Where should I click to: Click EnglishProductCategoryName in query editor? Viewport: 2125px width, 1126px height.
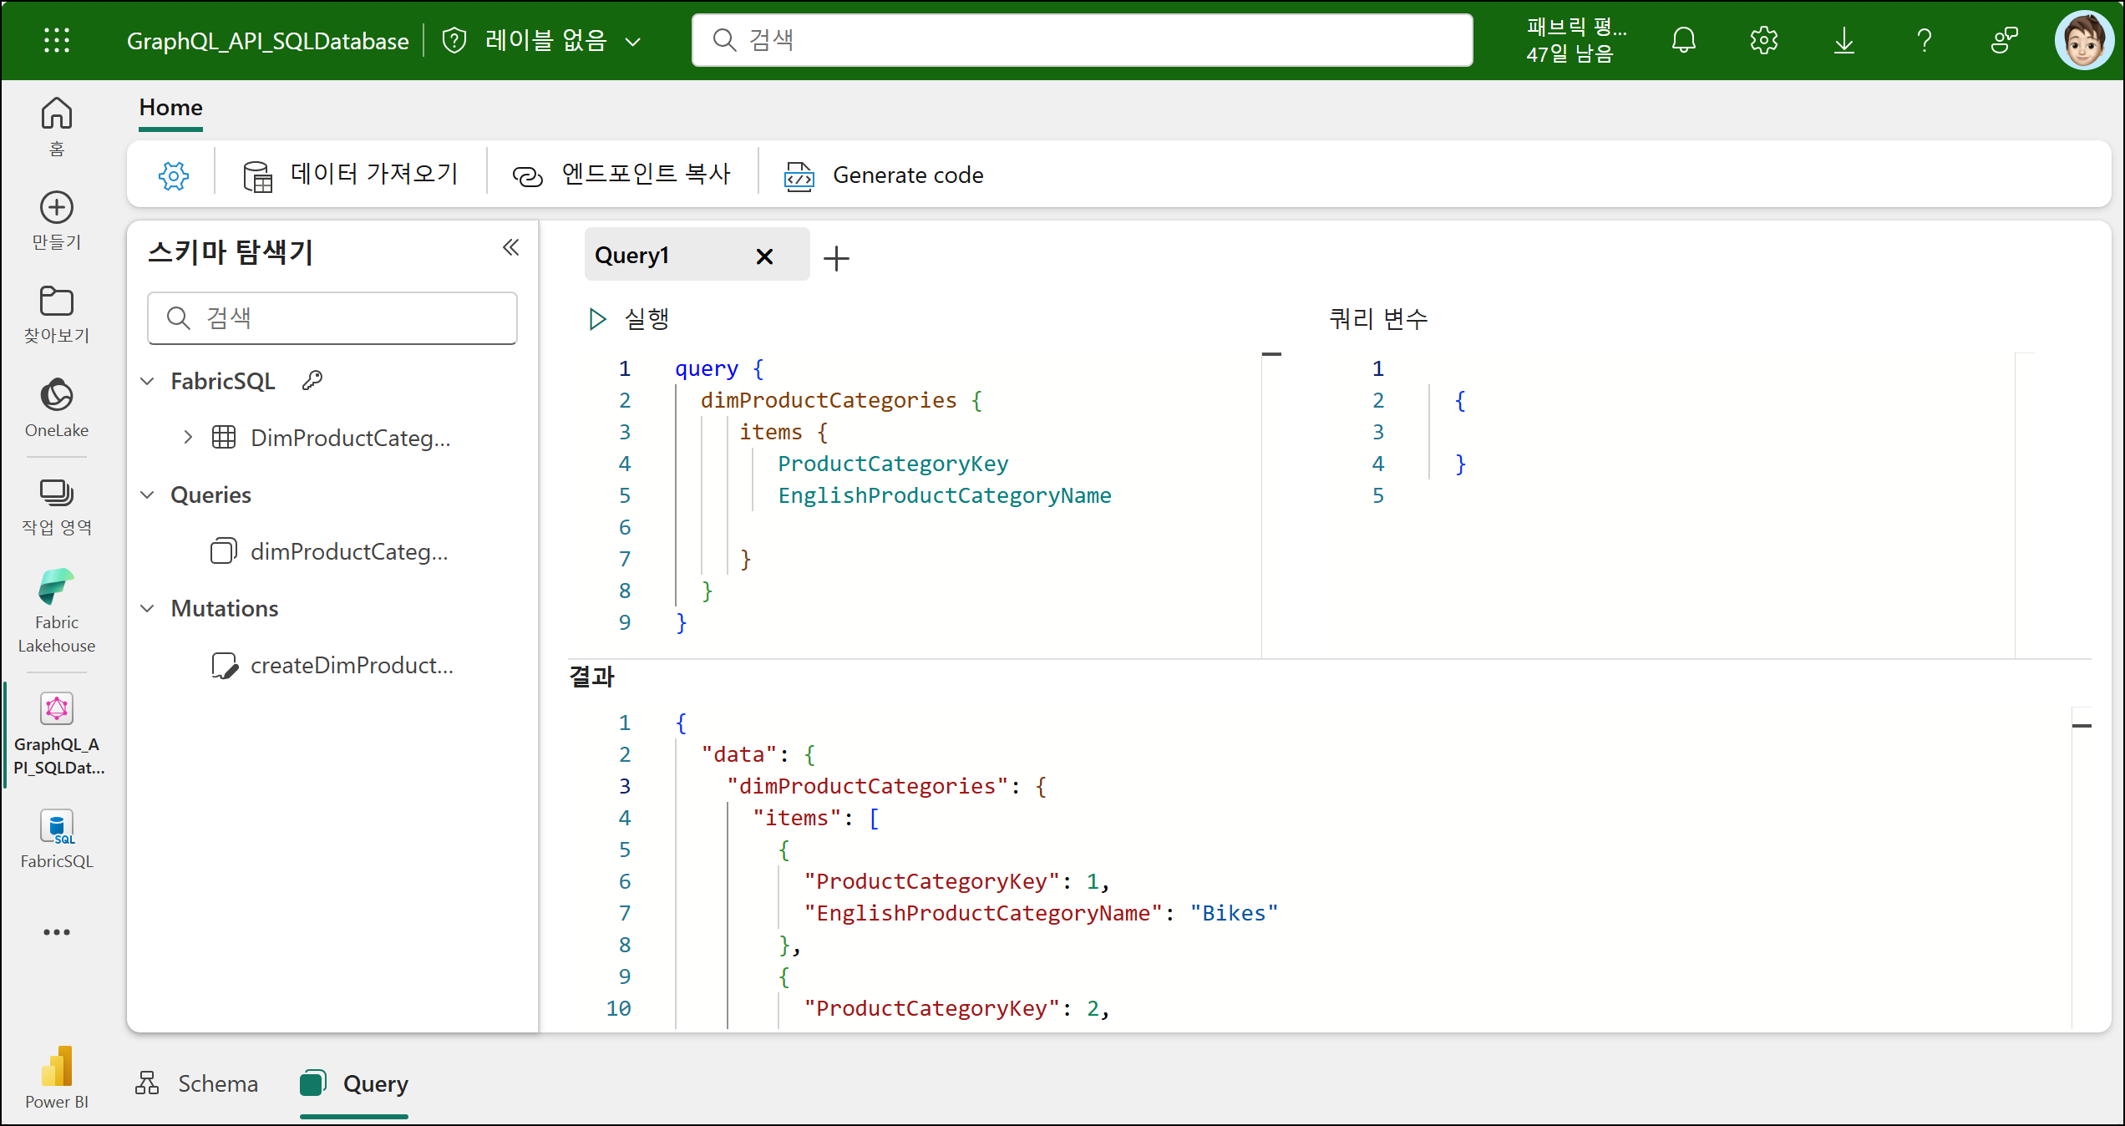945,495
